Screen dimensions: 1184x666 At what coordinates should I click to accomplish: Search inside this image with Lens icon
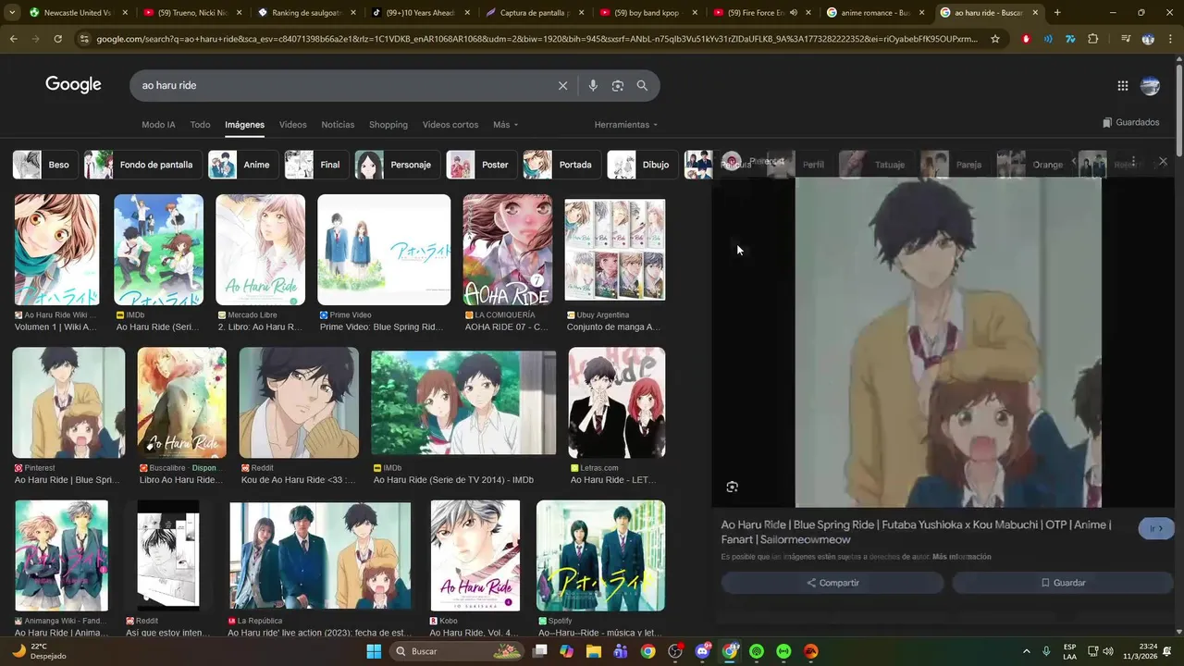(x=732, y=487)
